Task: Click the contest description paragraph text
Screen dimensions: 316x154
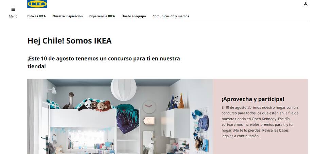Action: pyautogui.click(x=260, y=122)
